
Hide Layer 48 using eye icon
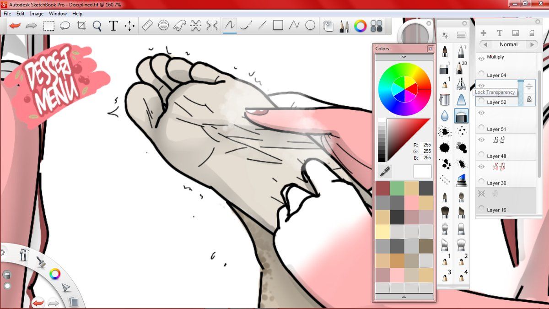point(481,140)
